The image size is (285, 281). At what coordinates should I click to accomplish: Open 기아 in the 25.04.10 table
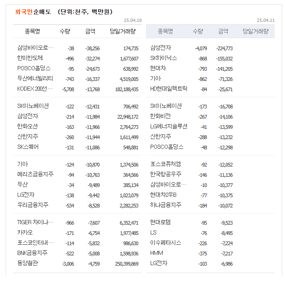pos(22,164)
